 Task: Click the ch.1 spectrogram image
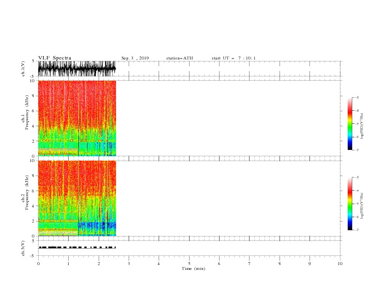point(77,118)
